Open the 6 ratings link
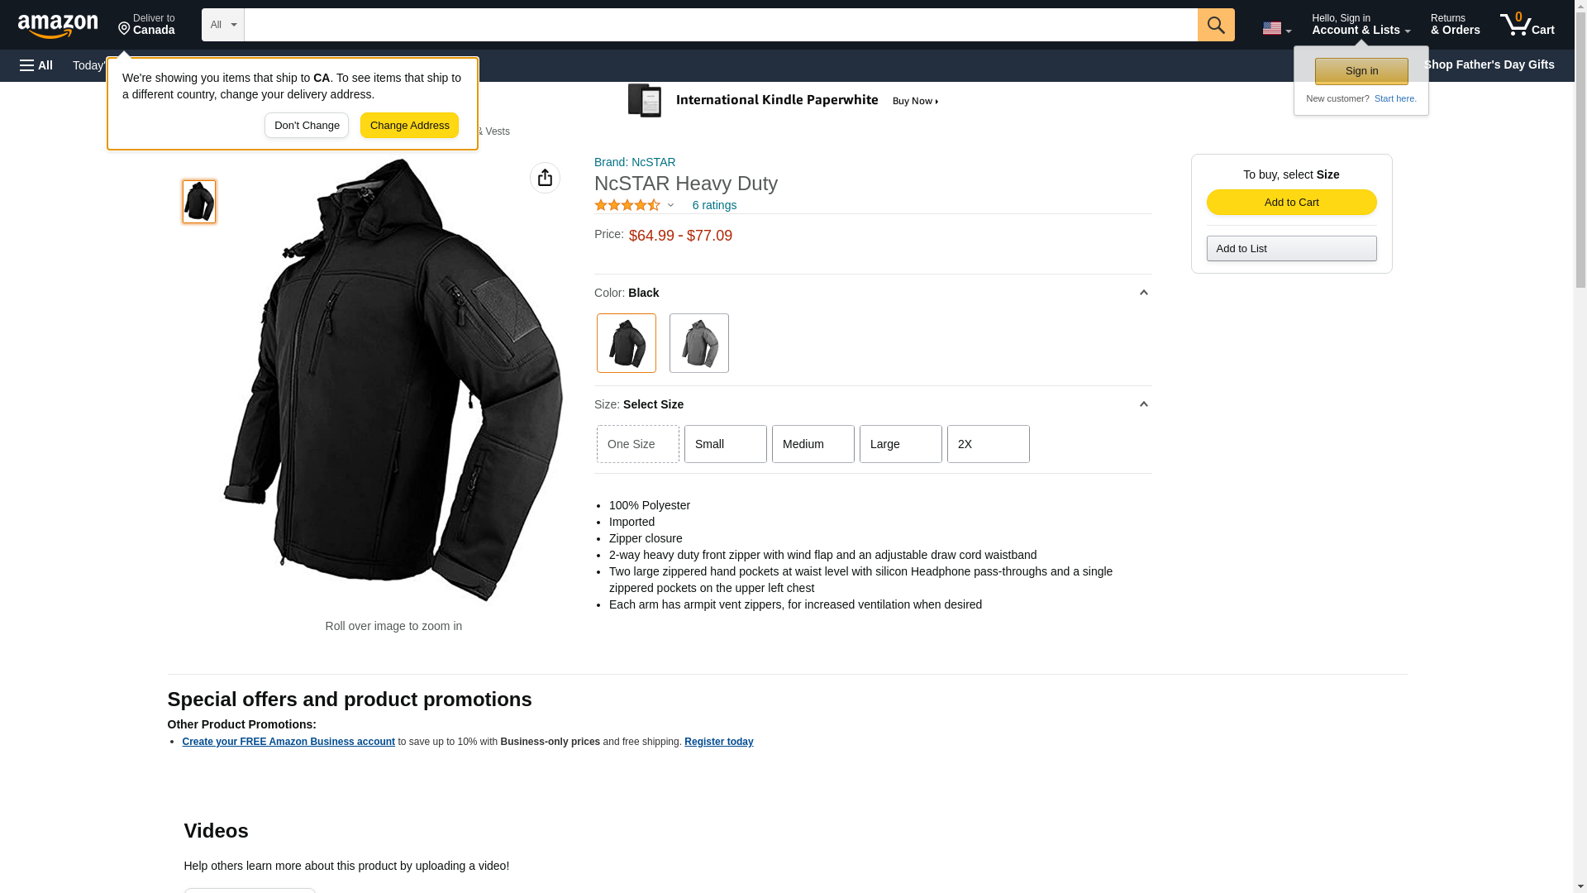 (x=714, y=205)
